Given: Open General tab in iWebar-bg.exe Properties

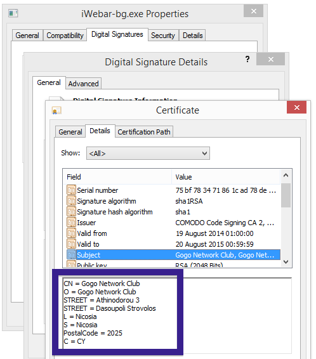Looking at the screenshot, I should [27, 36].
